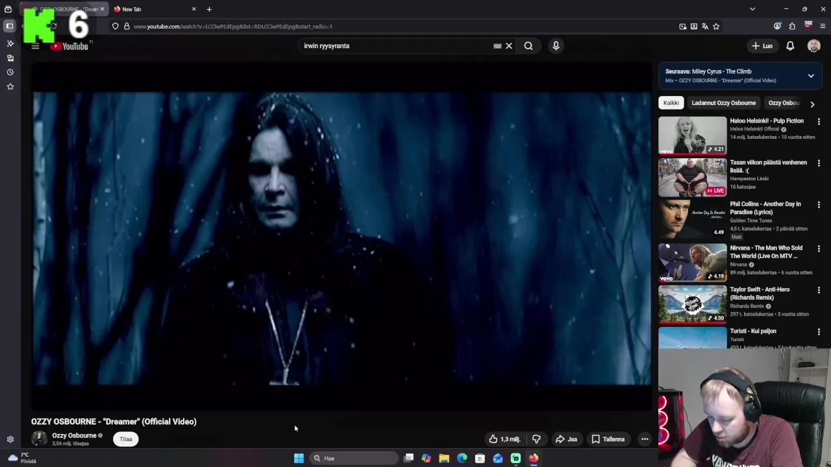Open the YouTube hamburger guide menu
The height and width of the screenshot is (467, 831).
(35, 46)
